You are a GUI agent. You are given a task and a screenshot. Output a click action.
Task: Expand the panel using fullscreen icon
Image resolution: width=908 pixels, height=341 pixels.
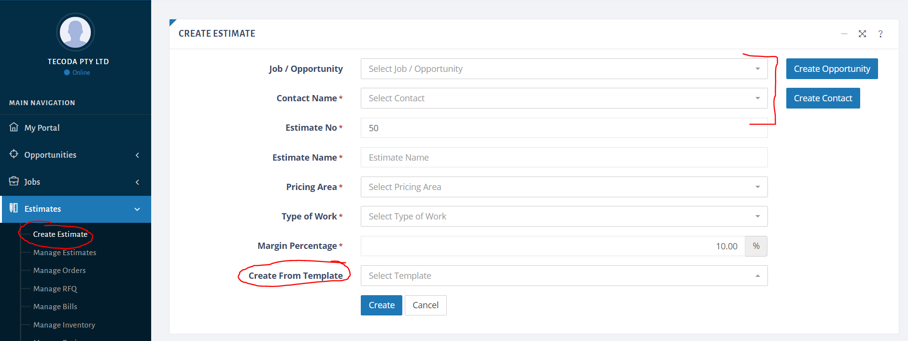[862, 34]
